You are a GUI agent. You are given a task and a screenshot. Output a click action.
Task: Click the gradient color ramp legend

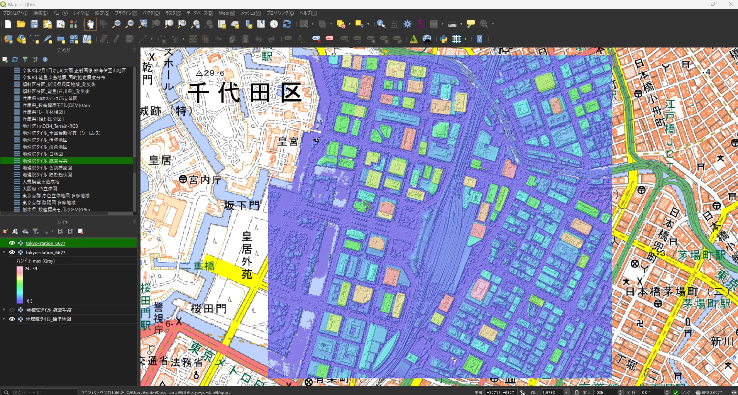tap(20, 285)
